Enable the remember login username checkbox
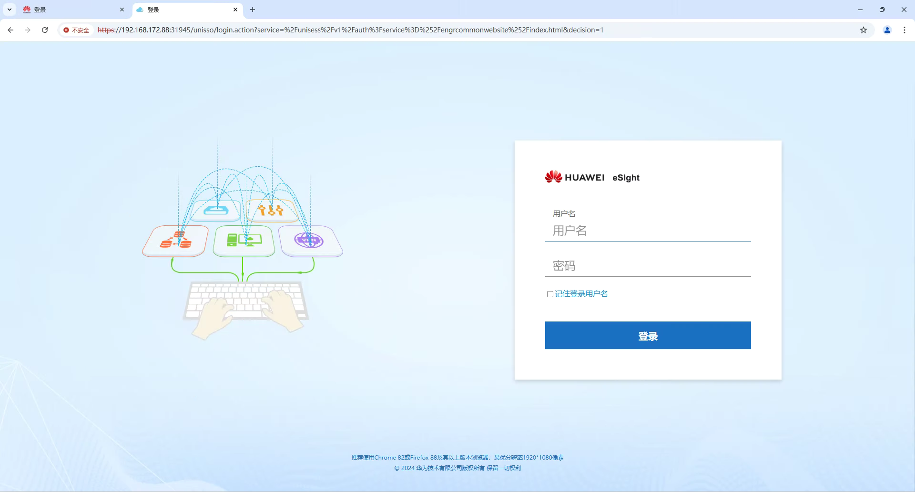This screenshot has width=915, height=492. [550, 294]
